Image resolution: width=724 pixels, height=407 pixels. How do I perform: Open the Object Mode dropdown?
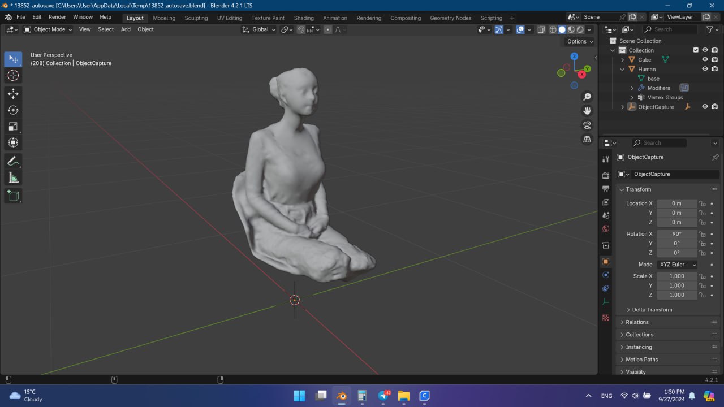(x=48, y=29)
